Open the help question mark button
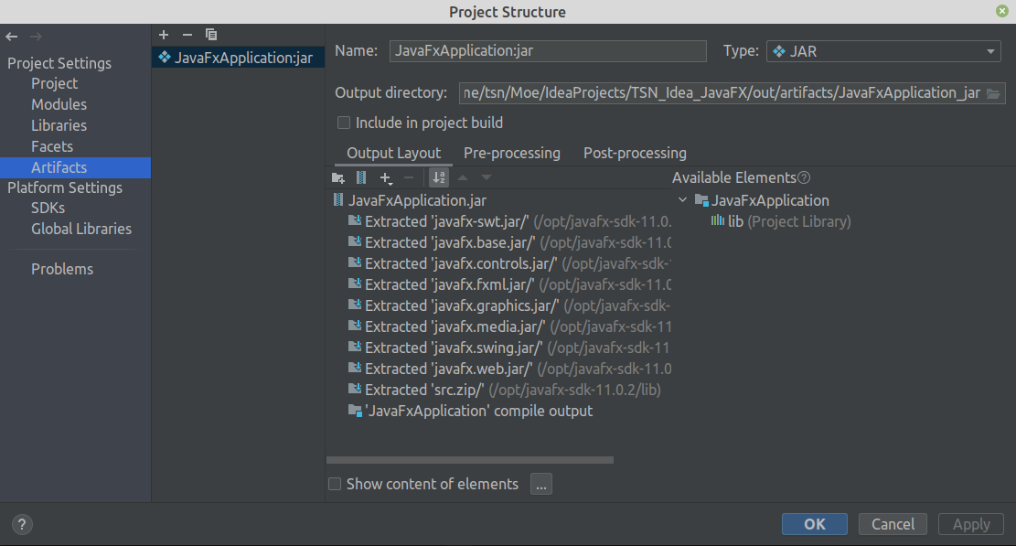The height and width of the screenshot is (546, 1016). 22,525
